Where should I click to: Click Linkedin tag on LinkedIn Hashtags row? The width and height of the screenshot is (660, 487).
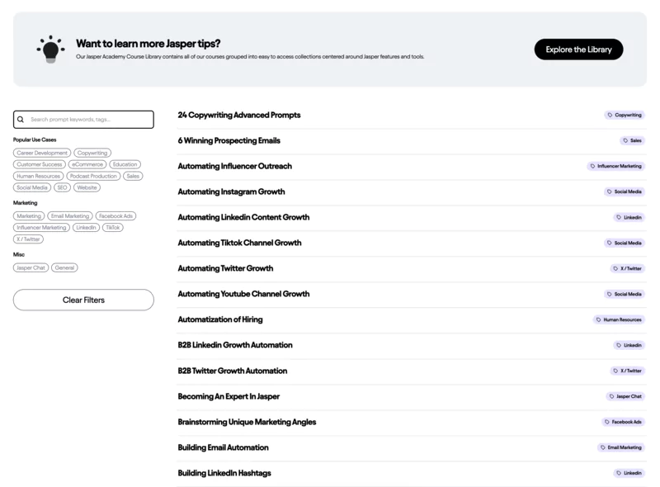click(629, 473)
